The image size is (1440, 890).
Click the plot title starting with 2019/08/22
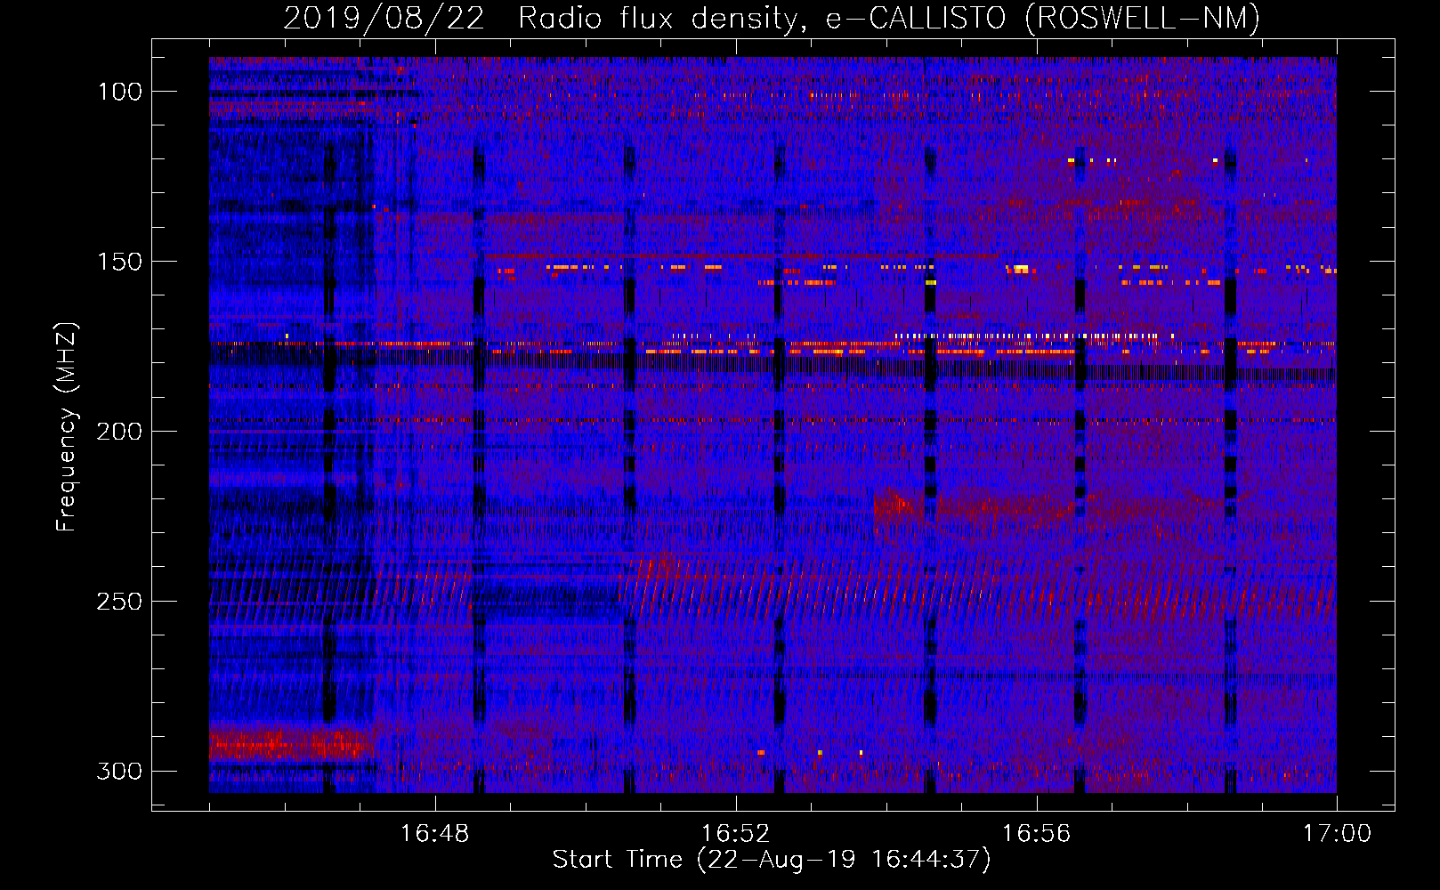click(x=772, y=18)
